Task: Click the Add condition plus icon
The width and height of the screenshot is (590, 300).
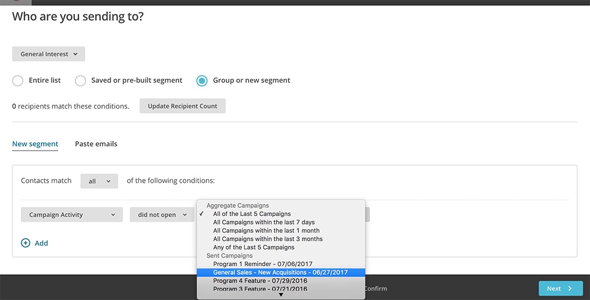Action: pyautogui.click(x=25, y=243)
